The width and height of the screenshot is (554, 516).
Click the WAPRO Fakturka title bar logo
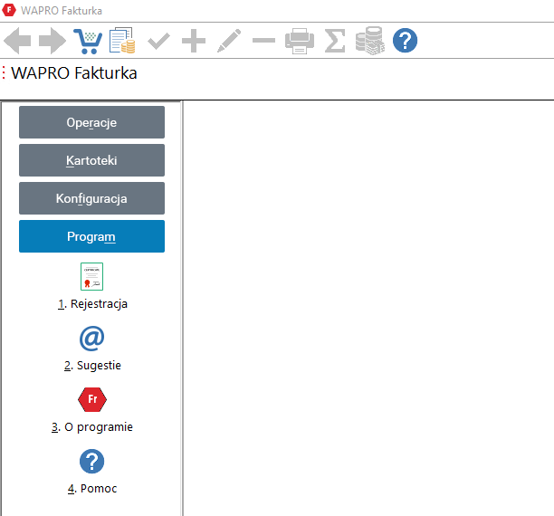(9, 10)
